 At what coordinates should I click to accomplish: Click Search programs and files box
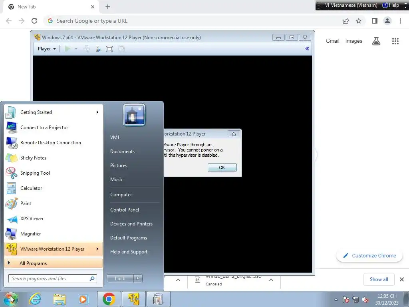(x=52, y=279)
